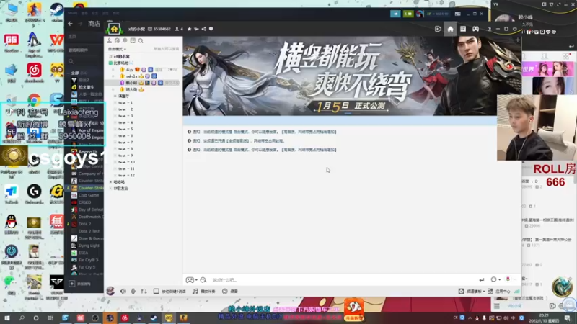Open Steam desktop icon
This screenshot has height=324, width=577.
[57, 12]
